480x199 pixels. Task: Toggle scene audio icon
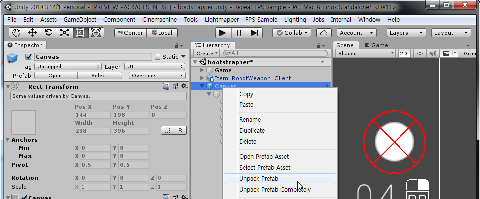(x=433, y=53)
